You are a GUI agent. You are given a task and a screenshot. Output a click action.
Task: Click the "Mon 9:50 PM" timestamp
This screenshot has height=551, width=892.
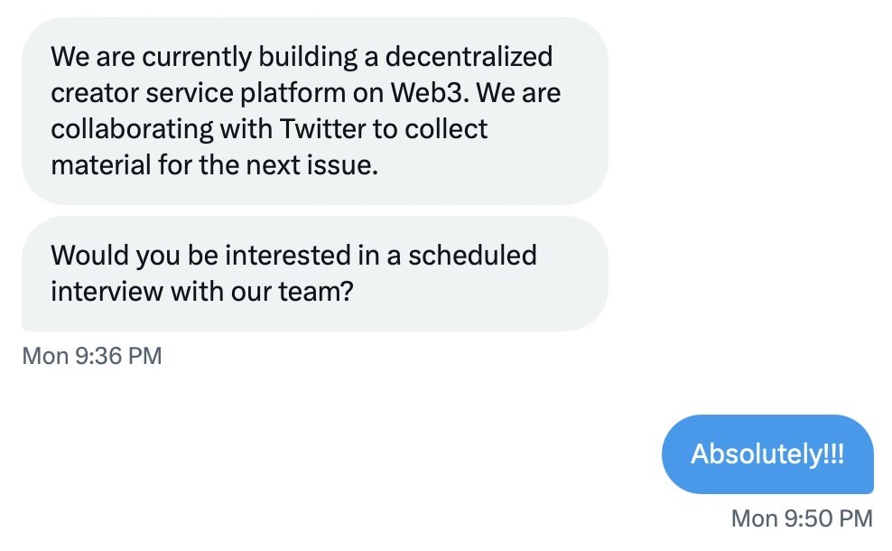click(802, 518)
